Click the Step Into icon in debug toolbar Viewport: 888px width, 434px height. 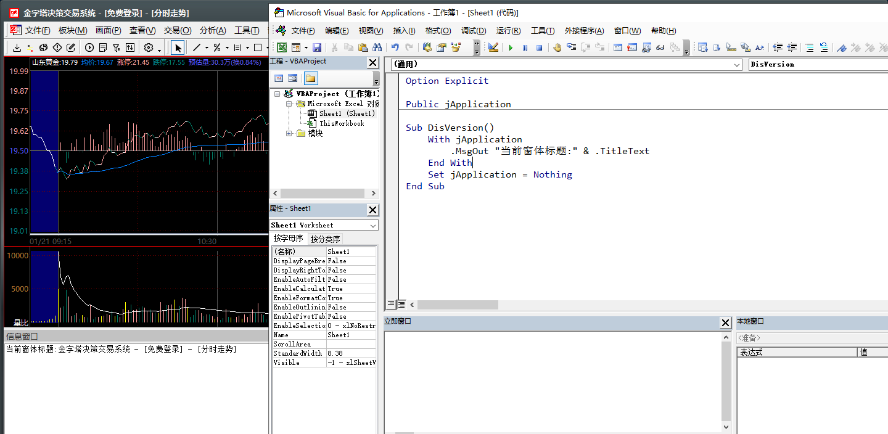[571, 47]
